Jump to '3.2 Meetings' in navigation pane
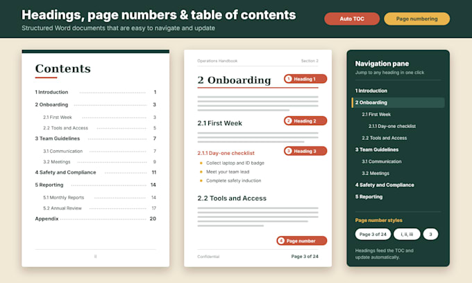Image resolution: width=472 pixels, height=283 pixels. coord(376,173)
